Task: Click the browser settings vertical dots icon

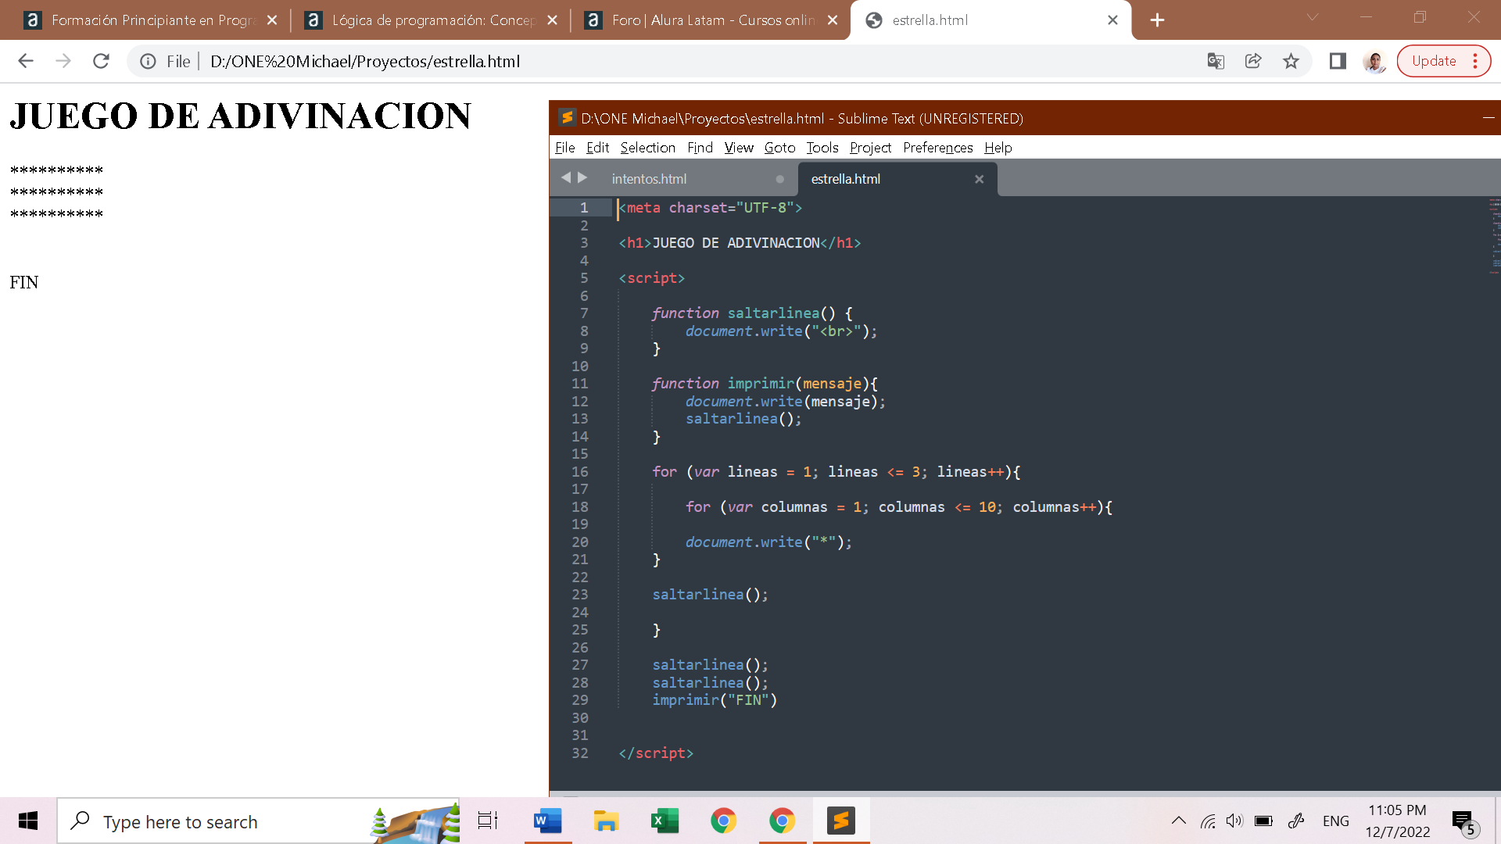Action: 1476,61
